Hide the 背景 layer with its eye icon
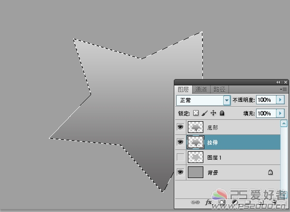Viewport: 290px width, 212px height. [x=180, y=172]
